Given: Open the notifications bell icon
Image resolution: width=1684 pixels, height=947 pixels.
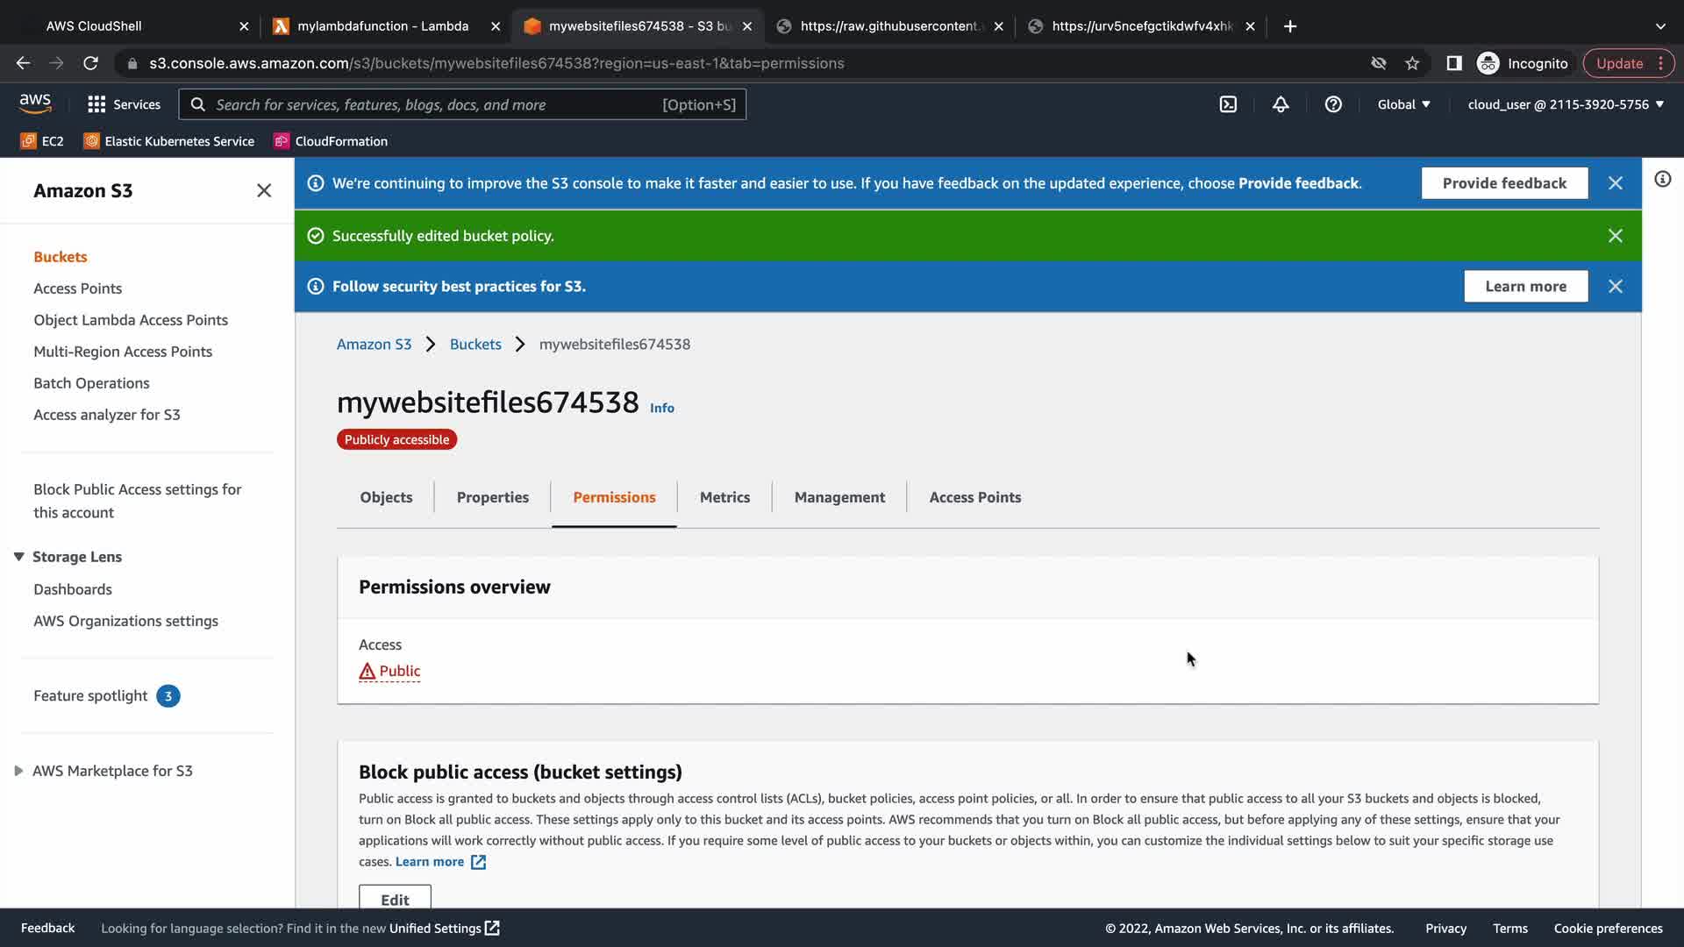Looking at the screenshot, I should point(1281,104).
